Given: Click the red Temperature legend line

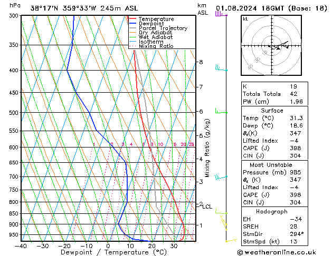Looking at the screenshot, I should point(132,19).
